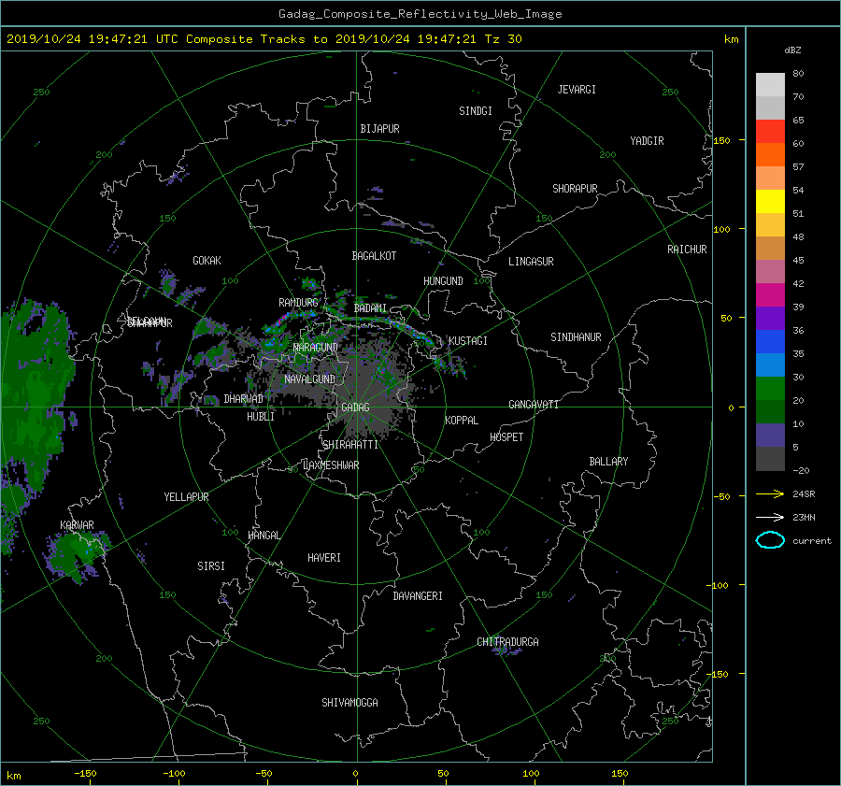This screenshot has width=841, height=786.
Task: Pick the red 60-65 dBZ legend swatch
Action: pyautogui.click(x=770, y=132)
